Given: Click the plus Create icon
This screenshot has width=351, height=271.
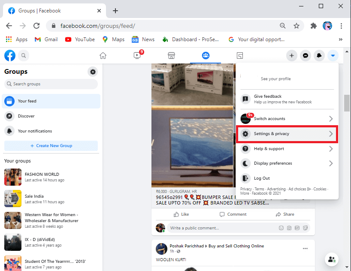Looking at the screenshot, I should click(x=291, y=55).
